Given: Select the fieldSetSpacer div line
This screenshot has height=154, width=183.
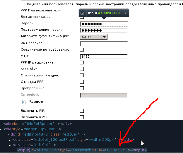Looking at the screenshot, I should (x=37, y=124).
